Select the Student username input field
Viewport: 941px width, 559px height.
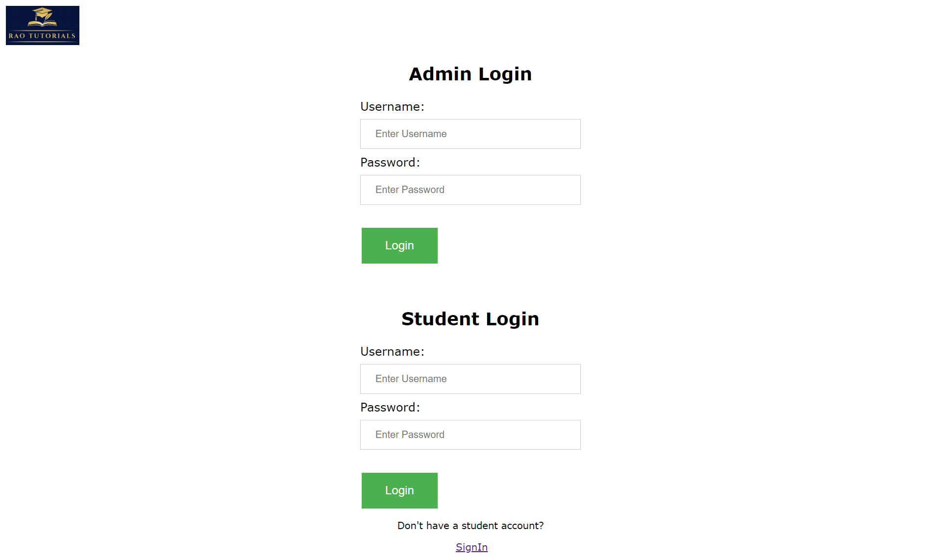tap(470, 379)
